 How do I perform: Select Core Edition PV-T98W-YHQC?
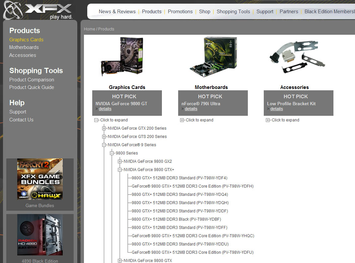[193, 236]
